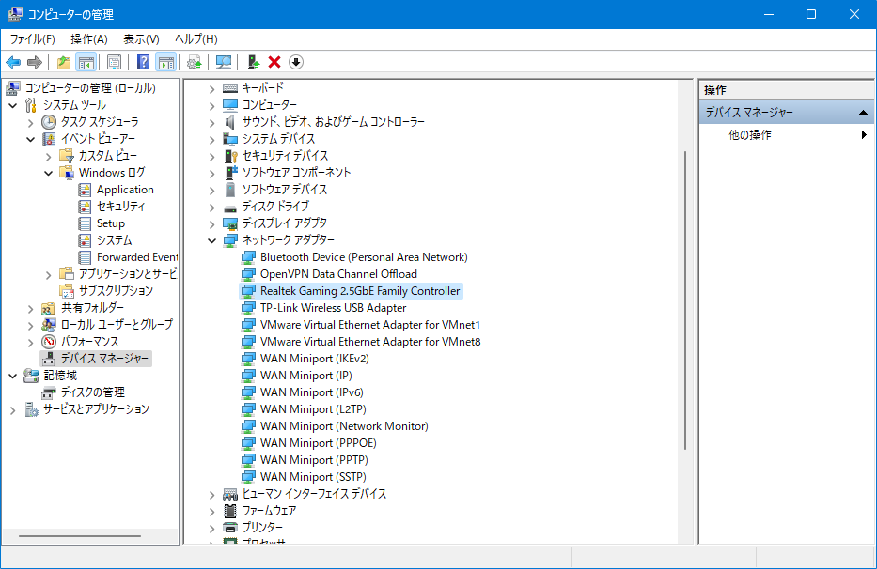
Task: Expand the ディスプレイ アダプター node
Action: pyautogui.click(x=211, y=223)
